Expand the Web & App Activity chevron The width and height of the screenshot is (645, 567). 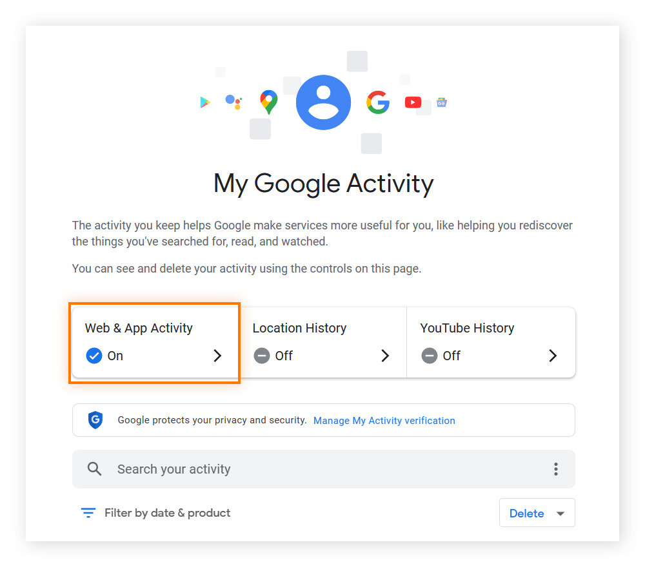[x=217, y=355]
